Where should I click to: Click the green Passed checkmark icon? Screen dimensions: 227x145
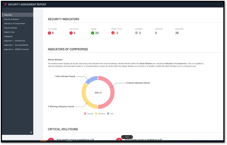93,33
